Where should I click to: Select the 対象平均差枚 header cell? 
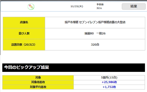pyautogui.click(x=38, y=87)
